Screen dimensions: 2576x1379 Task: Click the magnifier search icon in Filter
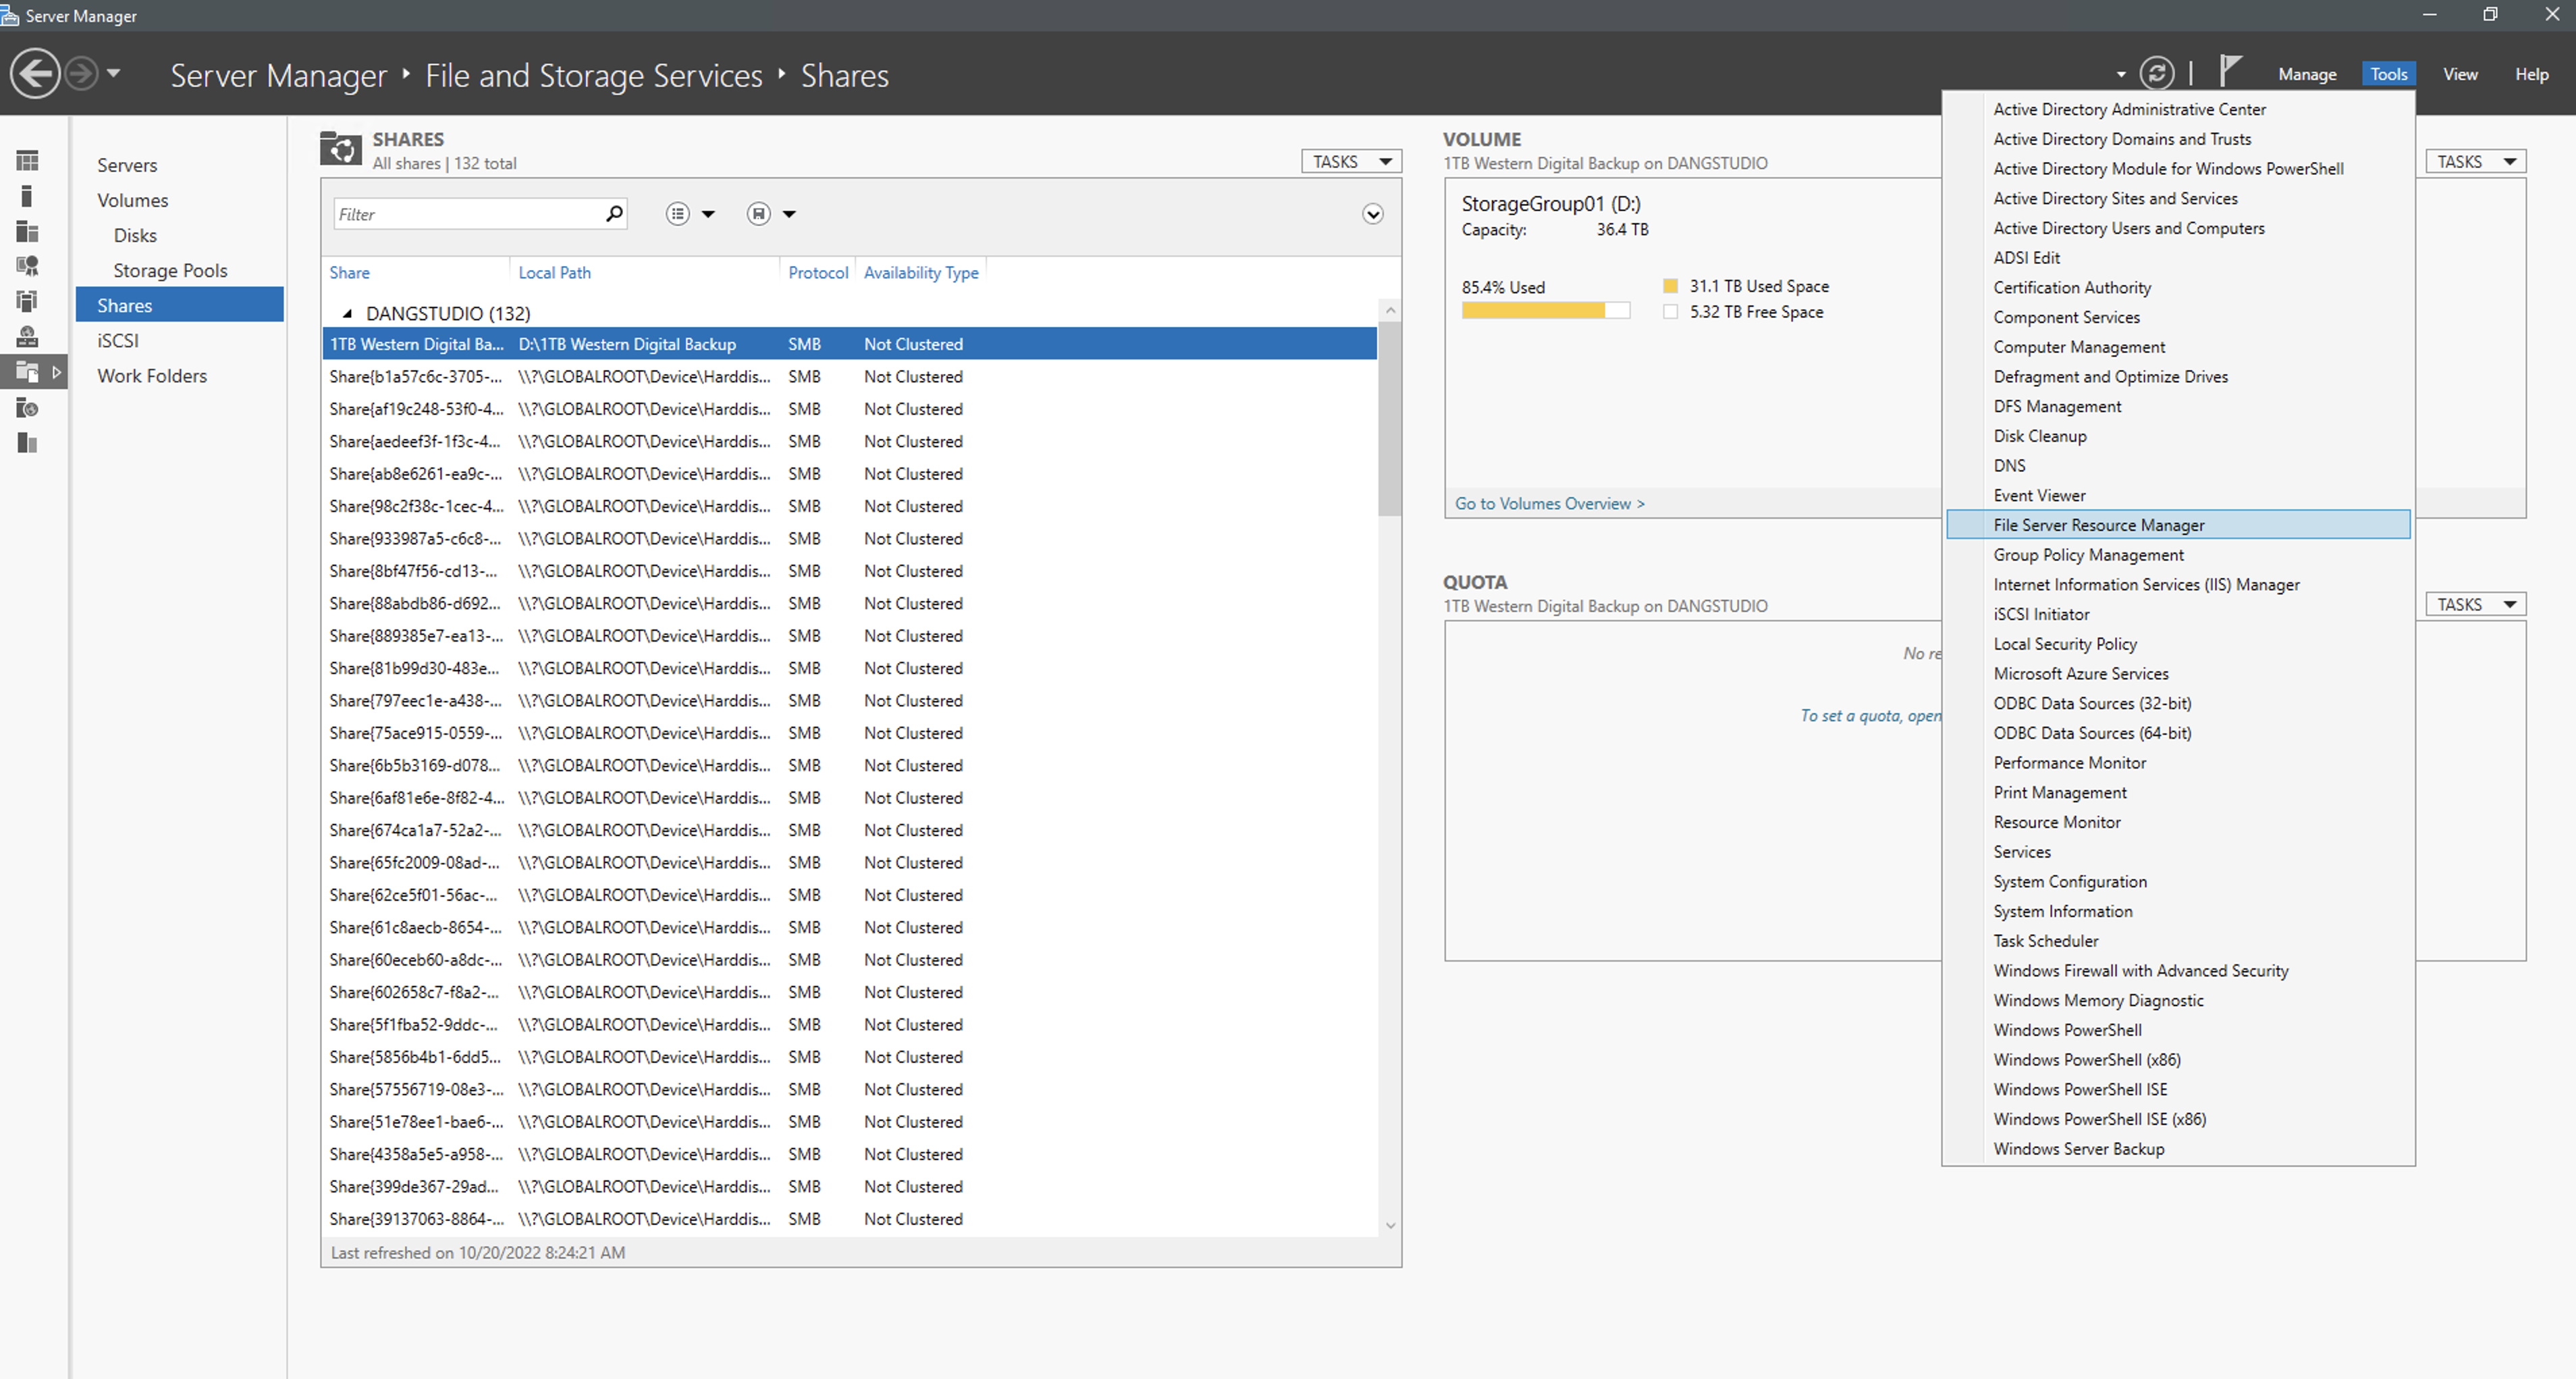[x=614, y=213]
